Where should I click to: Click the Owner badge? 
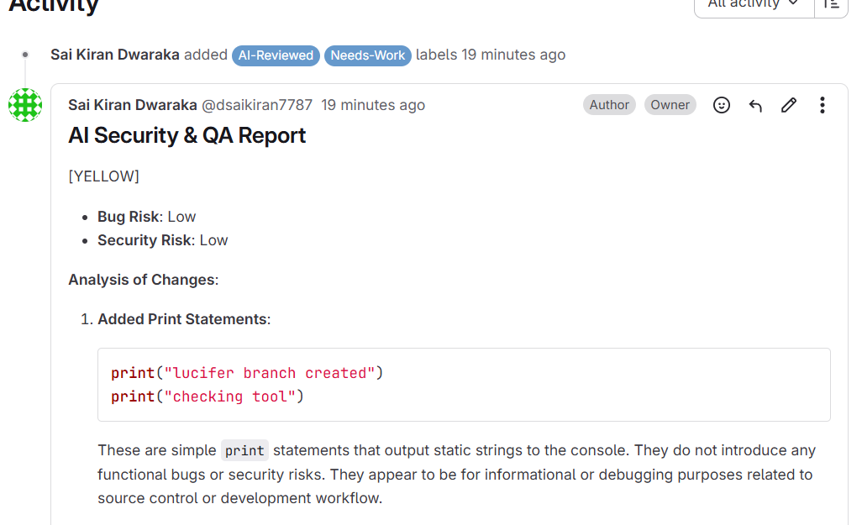pos(670,105)
